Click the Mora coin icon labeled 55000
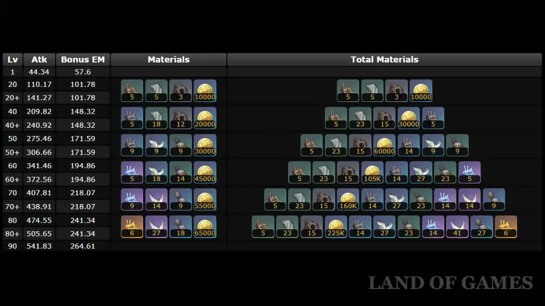Image resolution: width=545 pixels, height=306 pixels. click(205, 199)
